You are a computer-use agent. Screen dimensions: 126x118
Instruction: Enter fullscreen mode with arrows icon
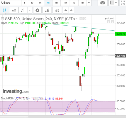[x=123, y=3]
